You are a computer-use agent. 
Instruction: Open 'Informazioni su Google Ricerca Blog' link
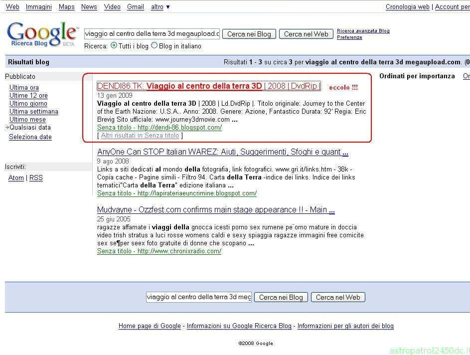pos(239,326)
